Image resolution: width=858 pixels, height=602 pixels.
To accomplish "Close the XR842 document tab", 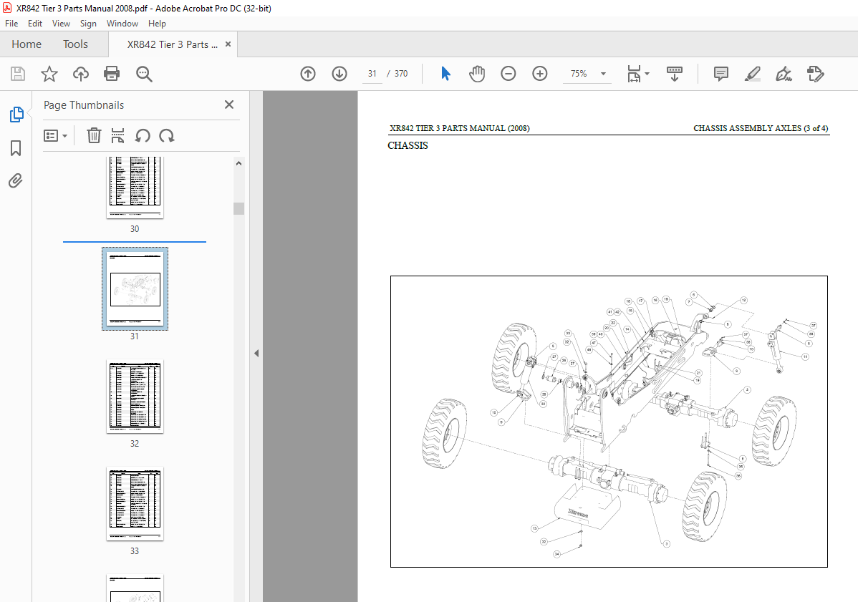I will (228, 44).
